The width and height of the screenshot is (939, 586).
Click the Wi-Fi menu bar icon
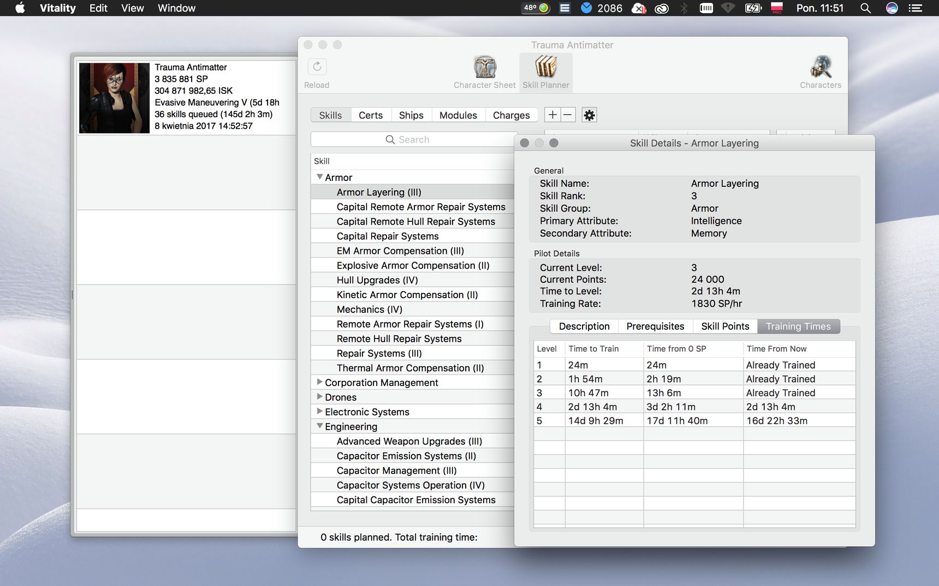point(728,8)
